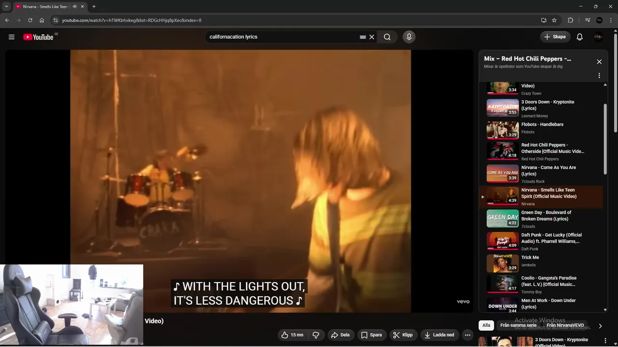Open the tab search dropdown arrow
The height and width of the screenshot is (347, 618).
(x=6, y=7)
